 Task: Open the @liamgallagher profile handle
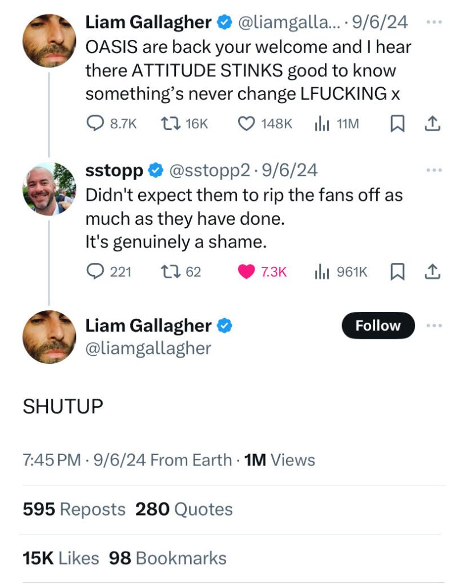pyautogui.click(x=148, y=348)
